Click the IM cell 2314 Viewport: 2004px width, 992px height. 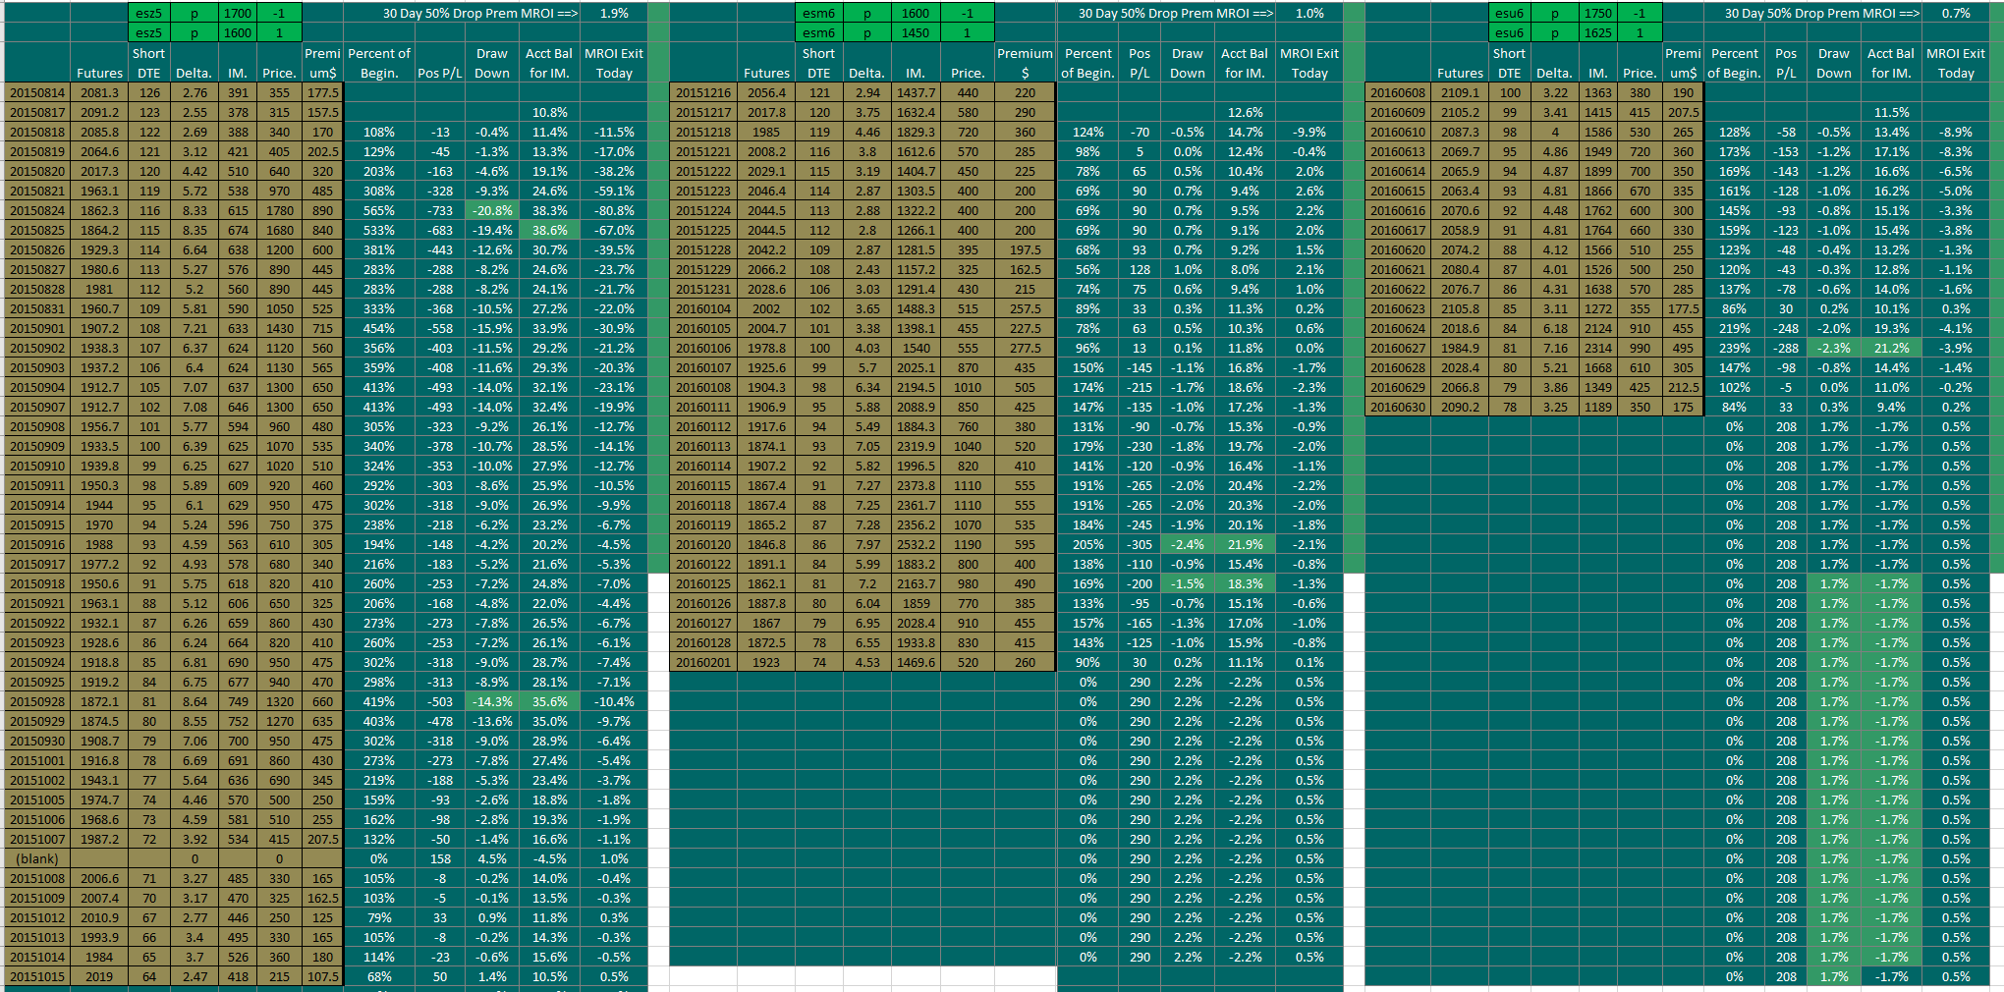[1597, 349]
